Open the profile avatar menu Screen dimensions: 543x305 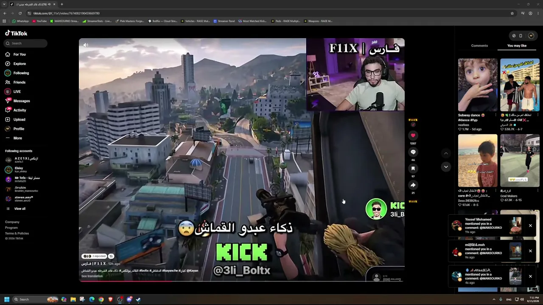point(531,36)
